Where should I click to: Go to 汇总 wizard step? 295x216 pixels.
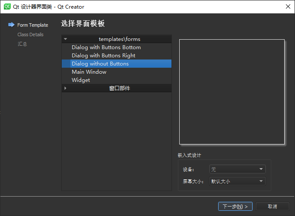(22, 44)
